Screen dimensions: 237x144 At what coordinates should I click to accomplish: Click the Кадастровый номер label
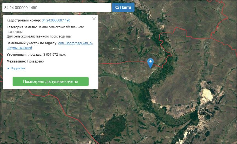24,20
